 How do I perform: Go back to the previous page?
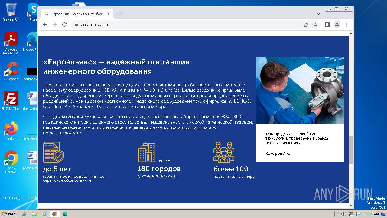pos(45,25)
